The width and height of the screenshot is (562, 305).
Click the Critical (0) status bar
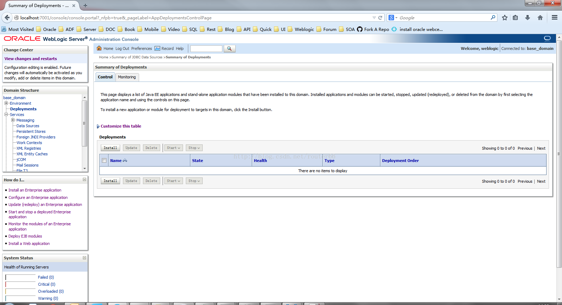(x=21, y=284)
